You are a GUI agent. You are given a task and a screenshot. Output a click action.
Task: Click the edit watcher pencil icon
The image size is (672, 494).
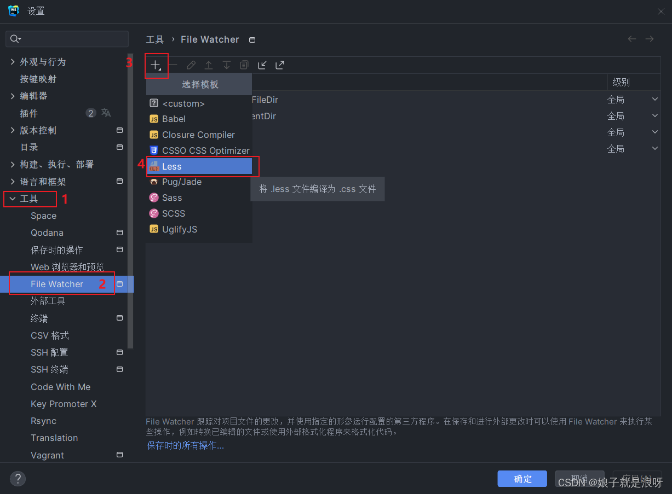(x=191, y=65)
